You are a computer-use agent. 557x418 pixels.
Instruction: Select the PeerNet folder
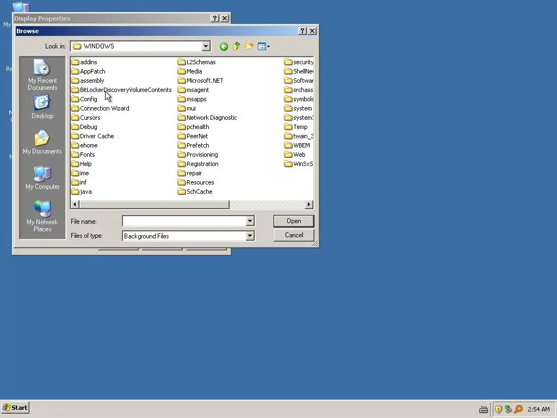[193, 136]
